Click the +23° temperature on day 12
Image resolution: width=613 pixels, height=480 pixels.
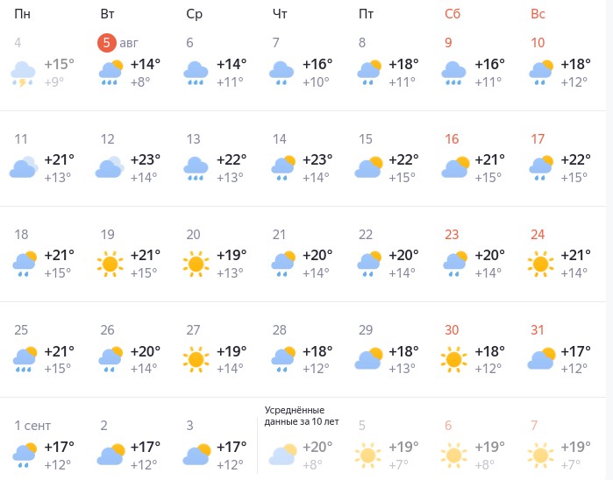click(x=146, y=159)
